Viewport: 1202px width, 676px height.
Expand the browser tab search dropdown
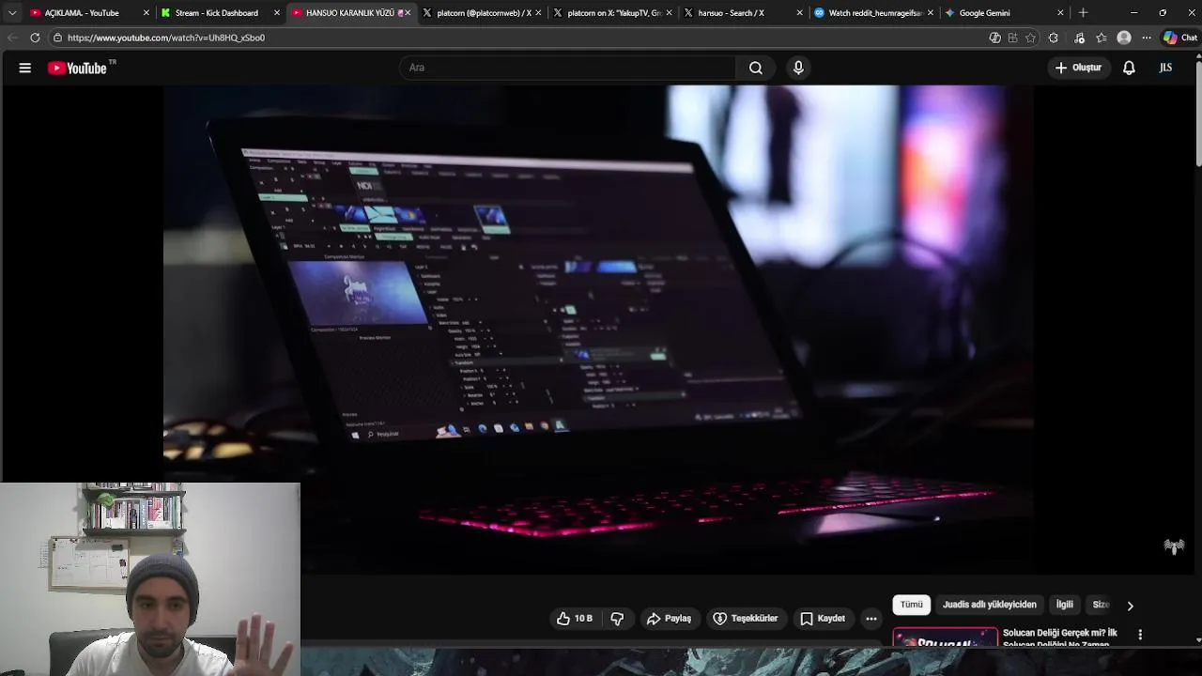tap(11, 13)
